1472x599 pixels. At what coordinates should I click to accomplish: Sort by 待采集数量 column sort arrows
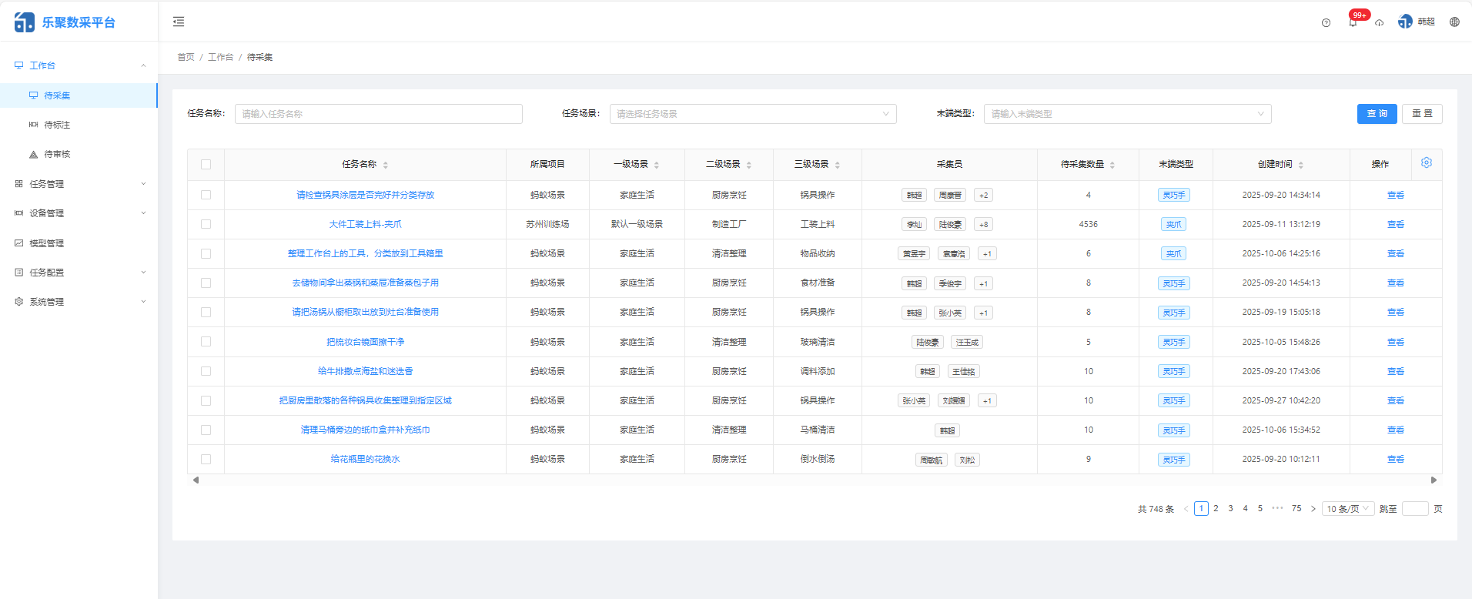point(1112,165)
